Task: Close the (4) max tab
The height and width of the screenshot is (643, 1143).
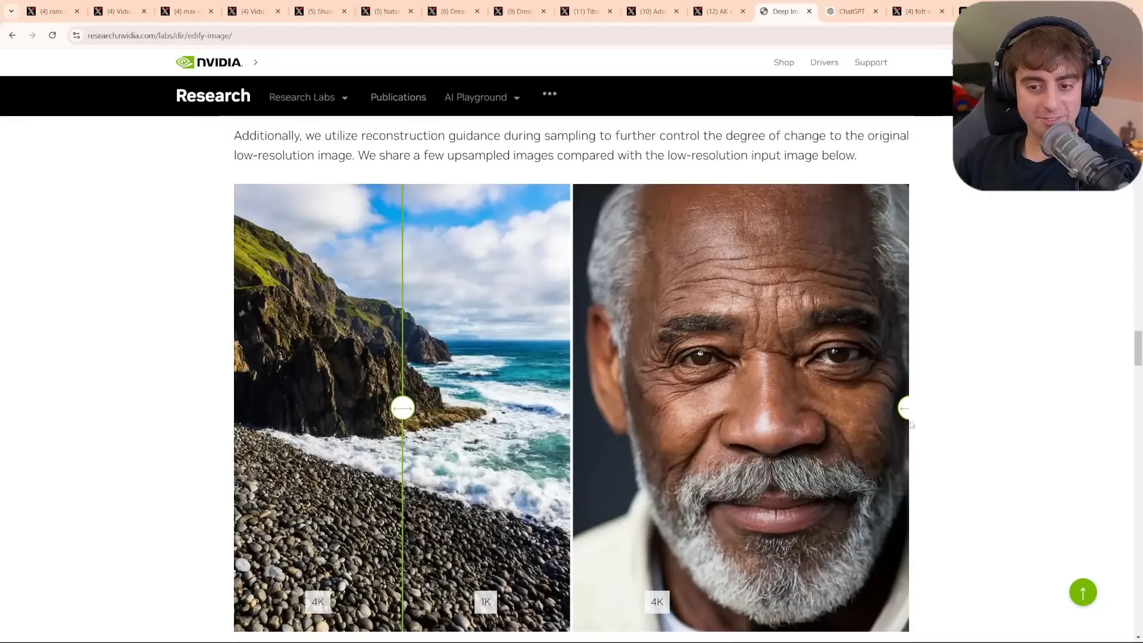Action: click(211, 11)
